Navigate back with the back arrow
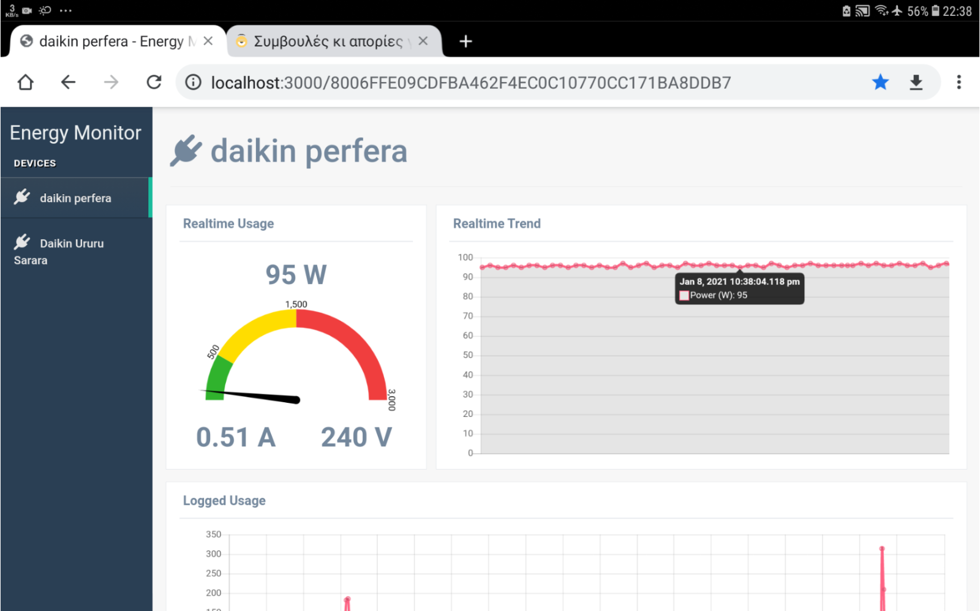This screenshot has height=611, width=980. [x=68, y=82]
